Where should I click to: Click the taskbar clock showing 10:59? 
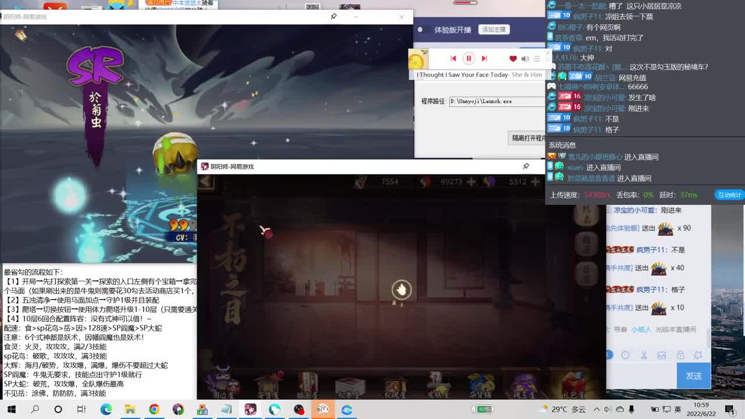(x=701, y=410)
